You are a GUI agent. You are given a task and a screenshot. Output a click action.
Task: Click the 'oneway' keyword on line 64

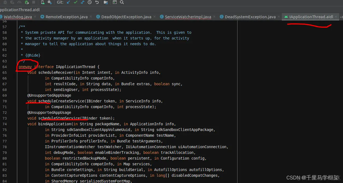[x=25, y=67]
